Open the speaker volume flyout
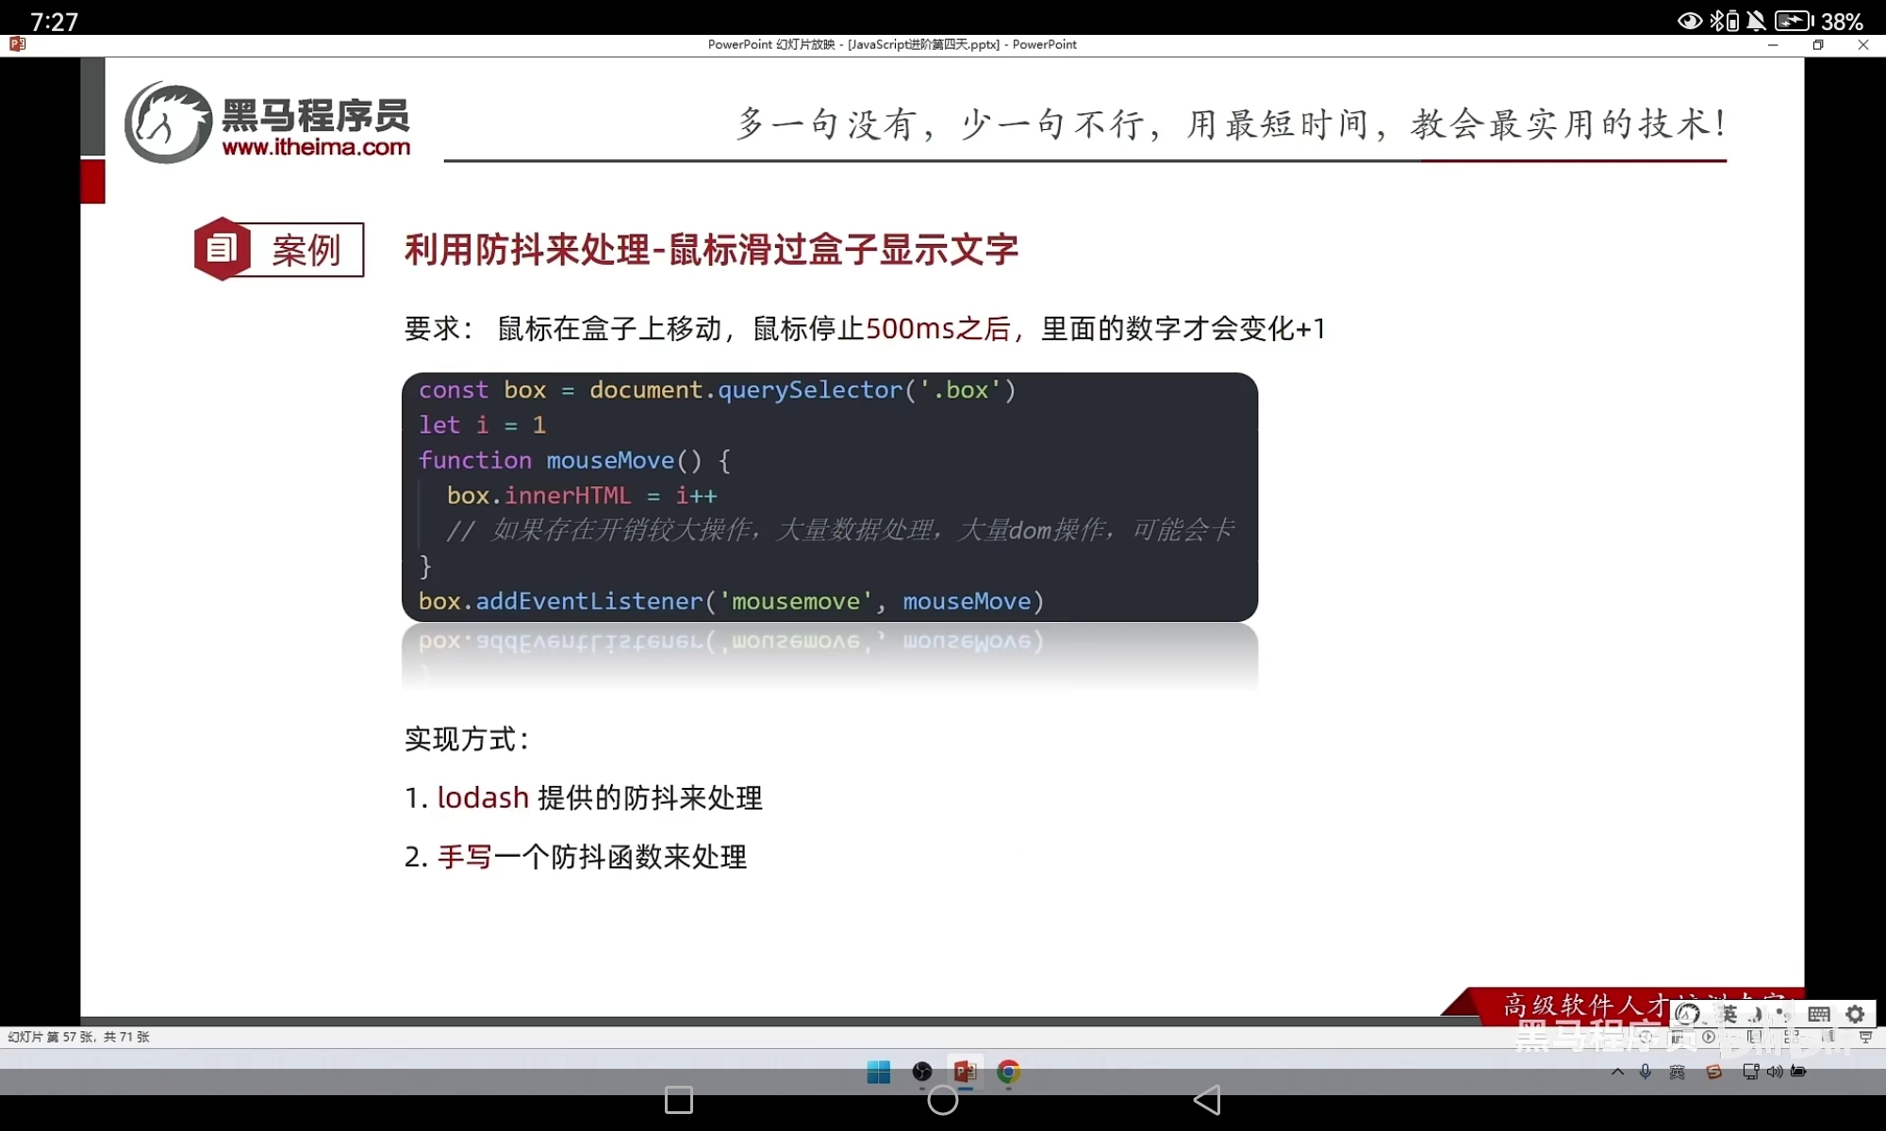 click(x=1775, y=1072)
